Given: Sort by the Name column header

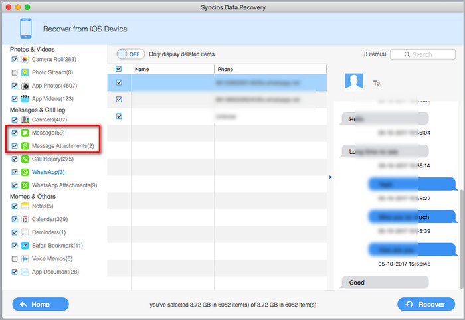Looking at the screenshot, I should [x=173, y=69].
